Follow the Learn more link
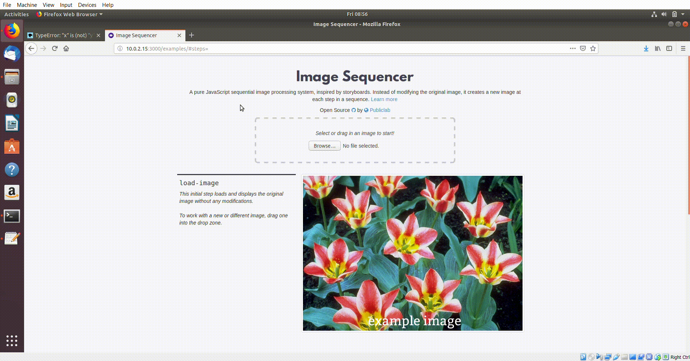The height and width of the screenshot is (361, 690). pos(384,100)
